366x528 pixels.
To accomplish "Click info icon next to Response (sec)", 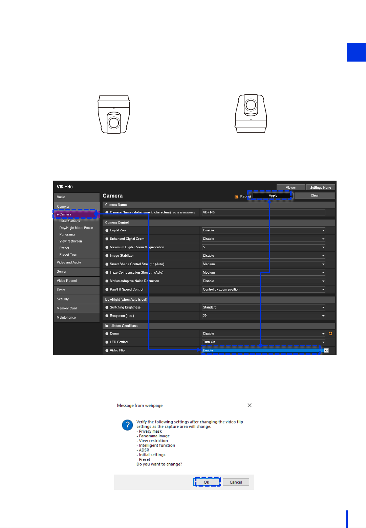I will pos(107,316).
